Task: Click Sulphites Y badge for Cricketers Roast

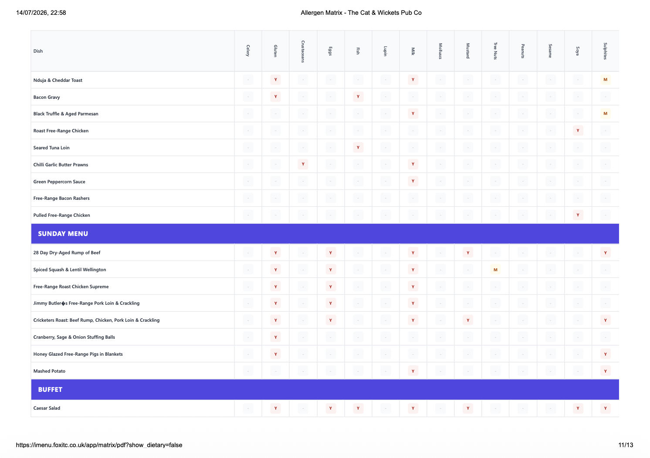Action: click(605, 320)
